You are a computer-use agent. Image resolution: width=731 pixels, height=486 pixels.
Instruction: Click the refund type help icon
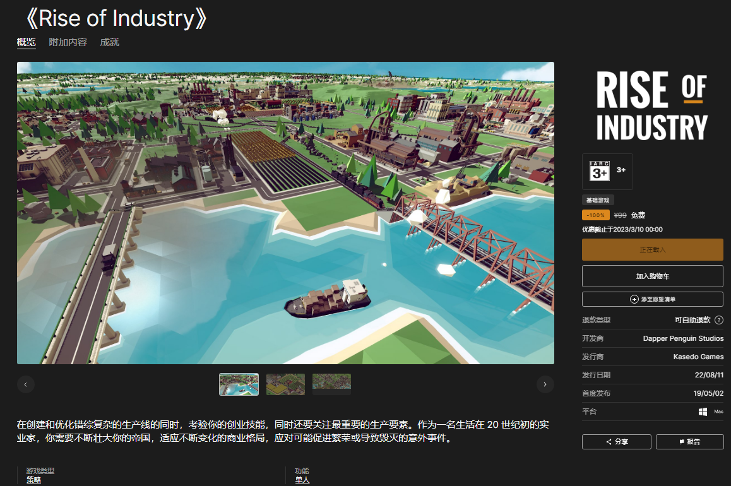click(x=719, y=320)
